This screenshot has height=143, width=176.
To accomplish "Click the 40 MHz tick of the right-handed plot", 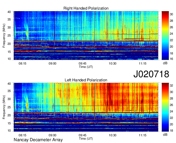I will (9, 12).
